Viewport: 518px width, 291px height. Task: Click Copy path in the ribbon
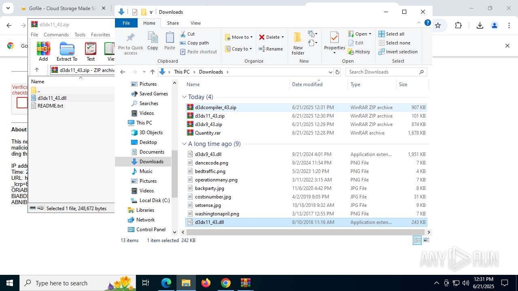click(x=194, y=43)
